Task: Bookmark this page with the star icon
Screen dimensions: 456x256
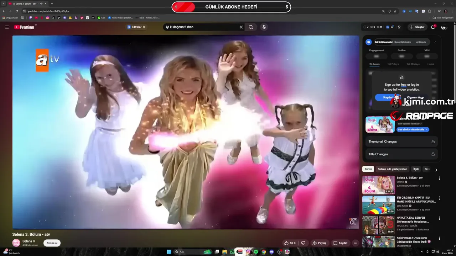Action: tap(395, 11)
